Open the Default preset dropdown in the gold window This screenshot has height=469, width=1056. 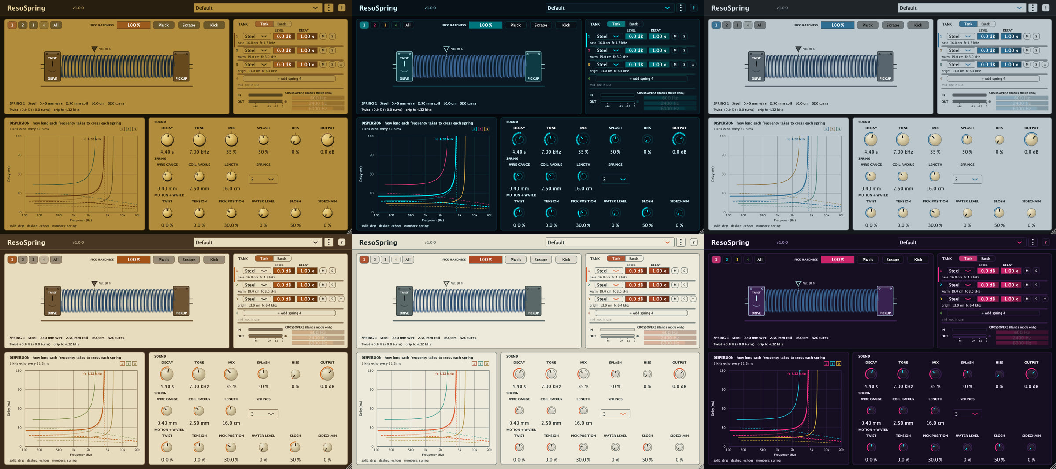coord(257,8)
